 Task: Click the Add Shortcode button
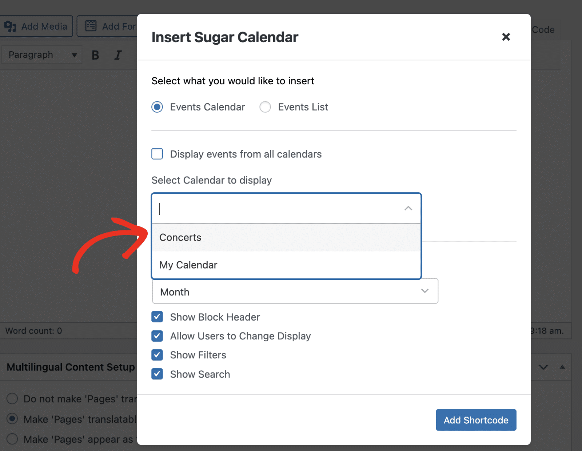pos(476,420)
